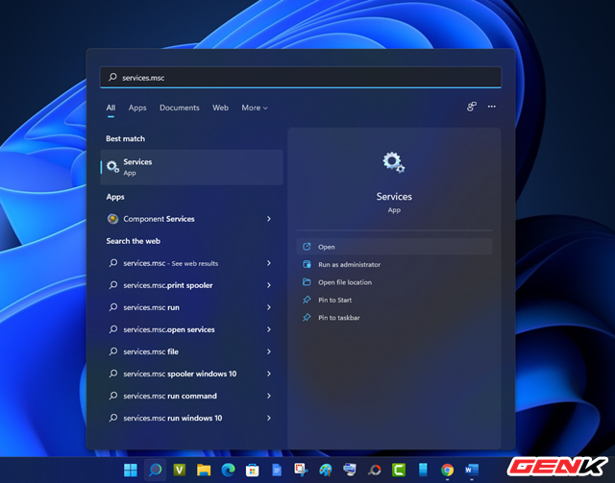Open Google Docs icon on taskbar

click(x=277, y=470)
